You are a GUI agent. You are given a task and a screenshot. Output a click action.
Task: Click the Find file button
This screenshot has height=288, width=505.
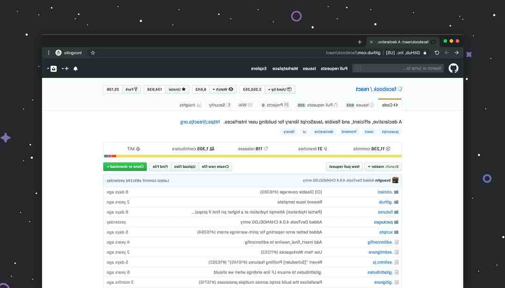[x=160, y=167]
